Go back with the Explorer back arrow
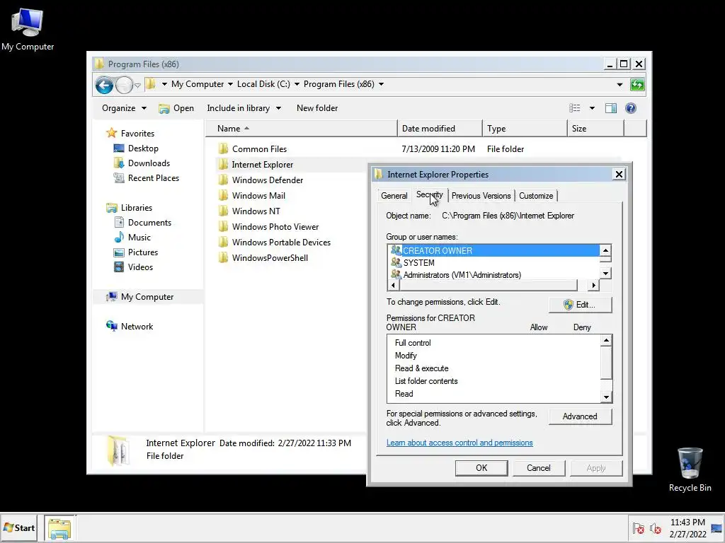Image resolution: width=725 pixels, height=543 pixels. (x=104, y=85)
